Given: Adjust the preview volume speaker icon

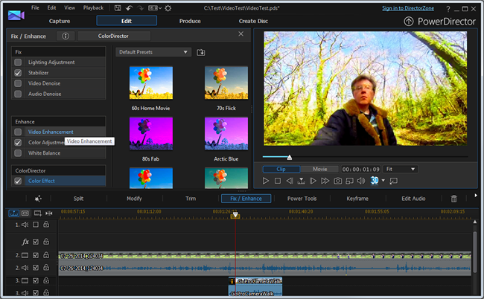Looking at the screenshot, I should 361,181.
